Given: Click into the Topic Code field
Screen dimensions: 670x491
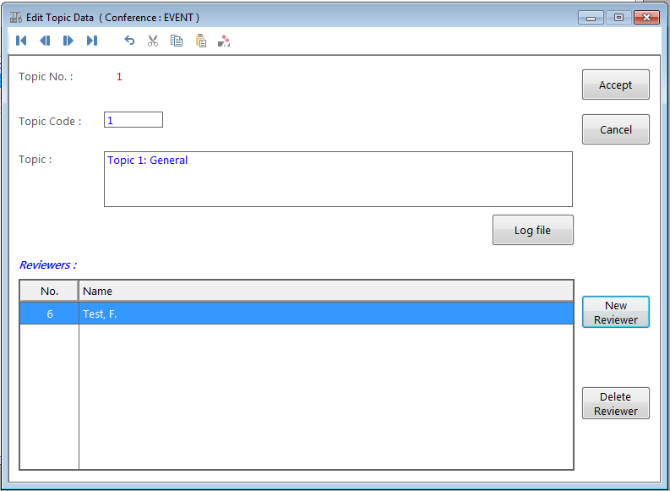Looking at the screenshot, I should click(133, 120).
